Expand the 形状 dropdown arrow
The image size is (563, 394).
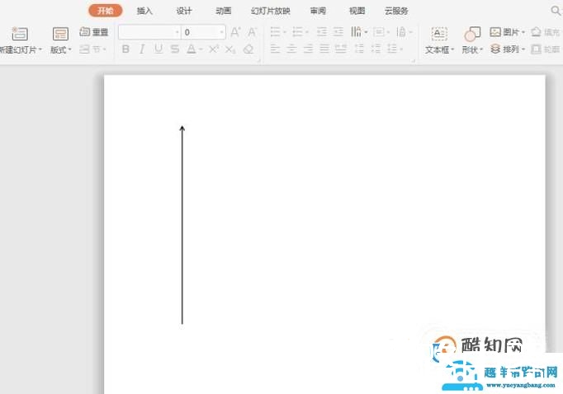(481, 49)
